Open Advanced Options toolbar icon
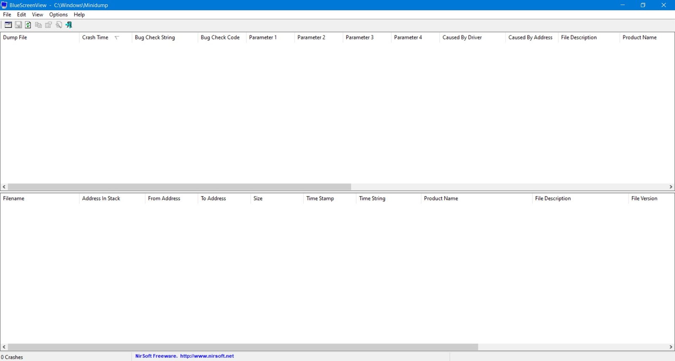This screenshot has height=361, width=675. tap(8, 25)
